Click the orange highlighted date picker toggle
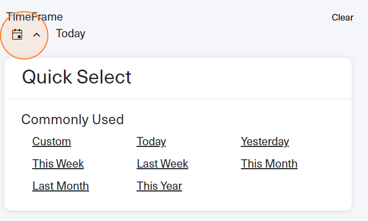 24,35
